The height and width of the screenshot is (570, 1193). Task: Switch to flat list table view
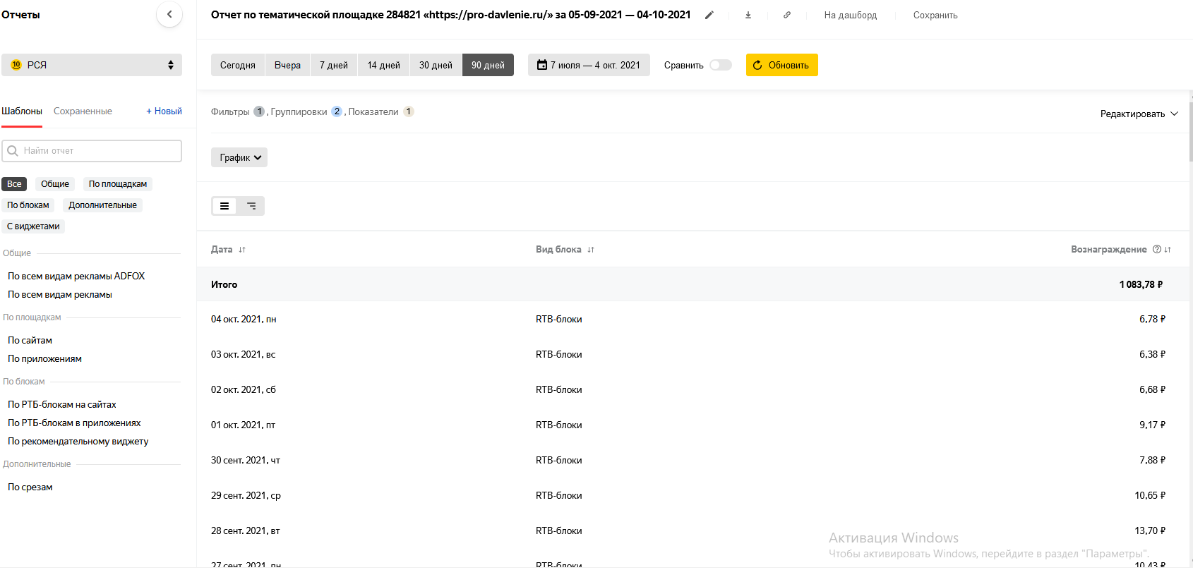[224, 206]
